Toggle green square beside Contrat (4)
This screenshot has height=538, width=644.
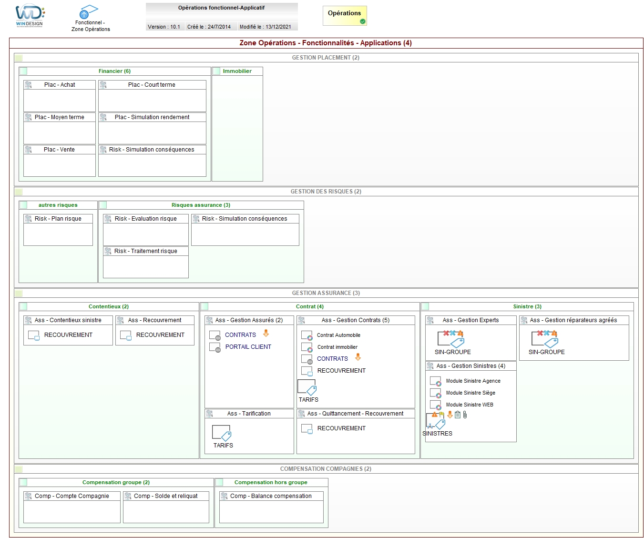pos(204,307)
